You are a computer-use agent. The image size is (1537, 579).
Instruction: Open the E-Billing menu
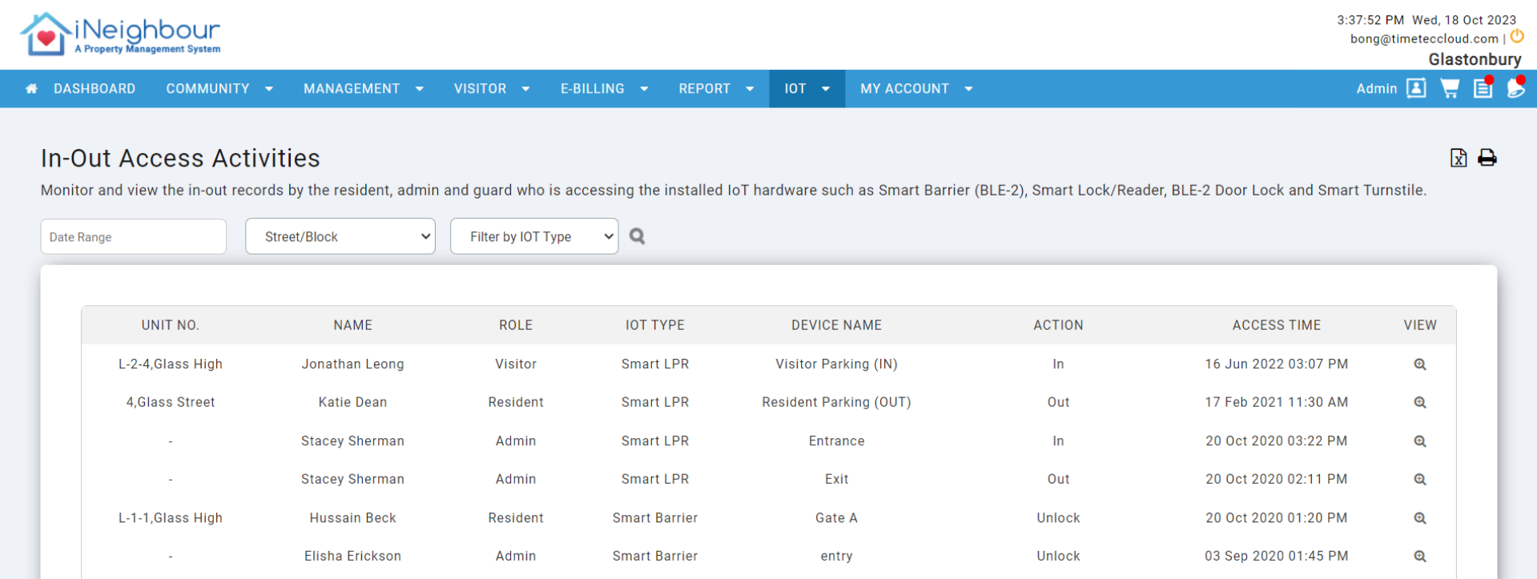pos(603,89)
